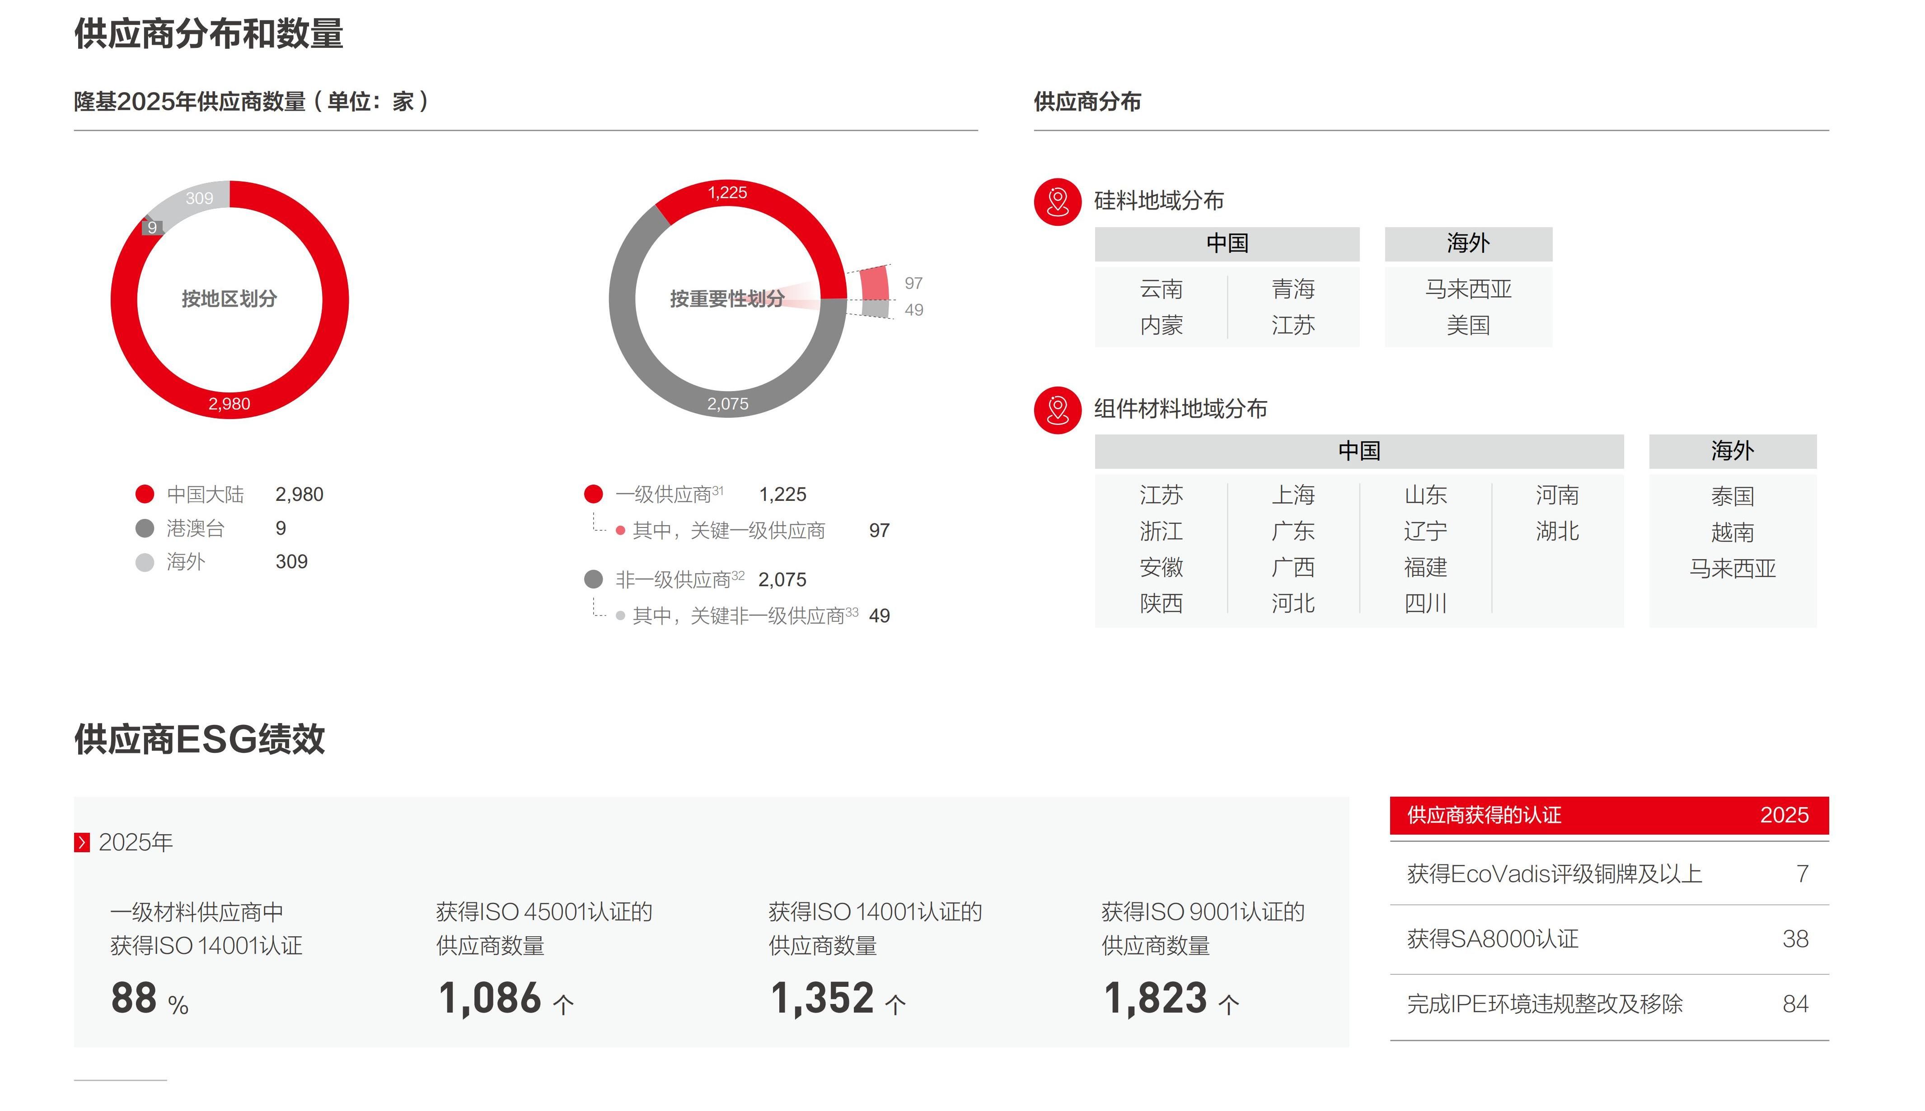Click the 河南 cell
This screenshot has height=1111, width=1925.
1557,495
